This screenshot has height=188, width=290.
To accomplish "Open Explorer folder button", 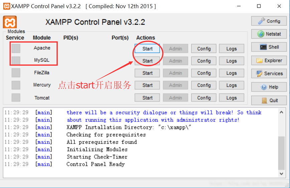I will (269, 60).
